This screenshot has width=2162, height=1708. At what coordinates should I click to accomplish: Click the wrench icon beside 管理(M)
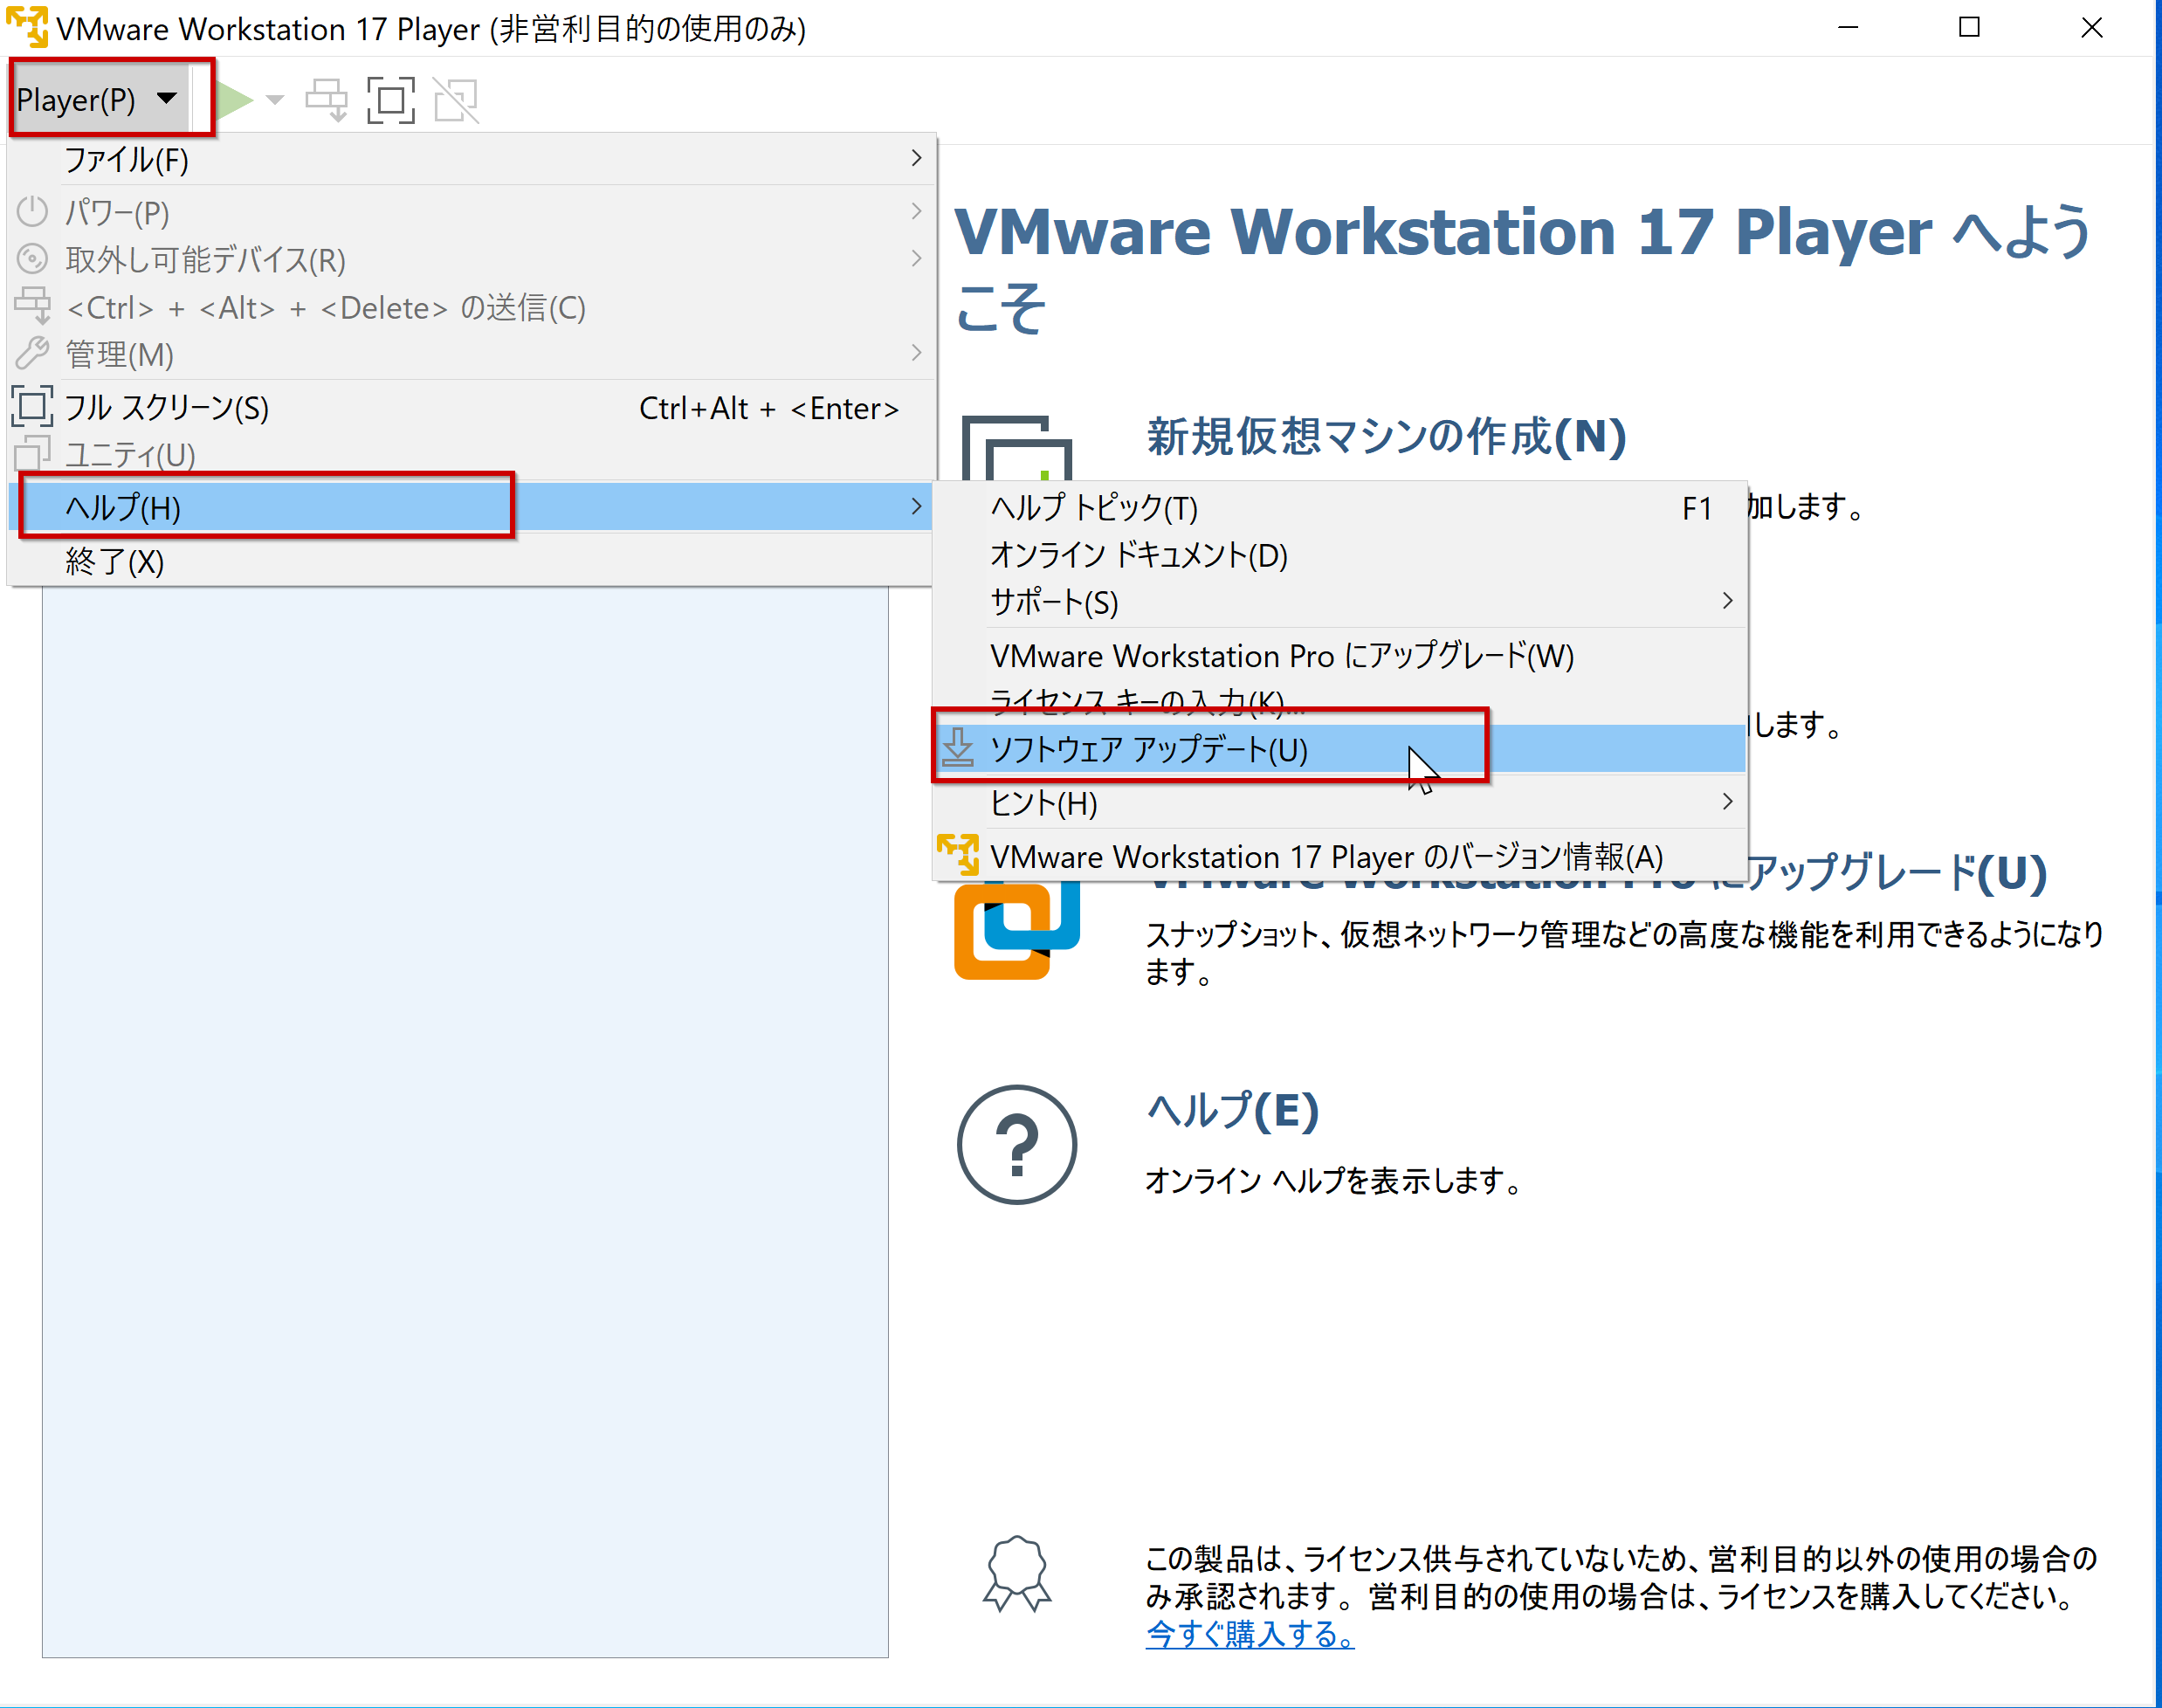point(33,353)
